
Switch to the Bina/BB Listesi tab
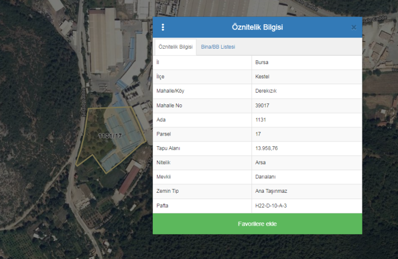point(218,47)
